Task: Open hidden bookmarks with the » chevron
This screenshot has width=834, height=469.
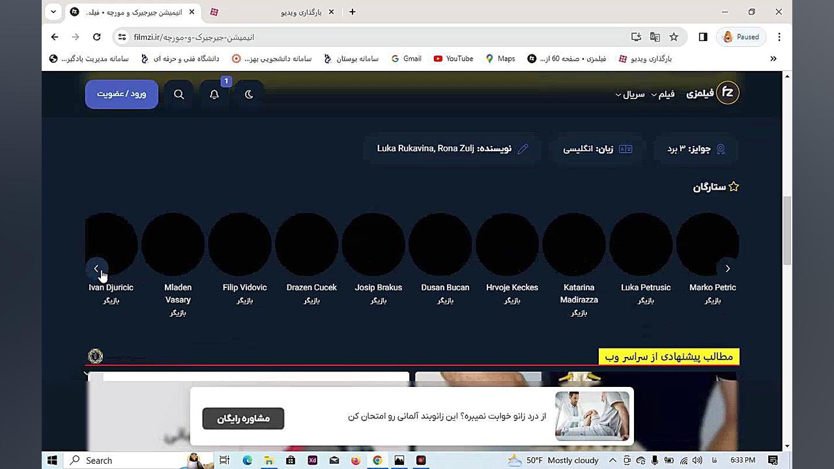Action: tap(773, 59)
